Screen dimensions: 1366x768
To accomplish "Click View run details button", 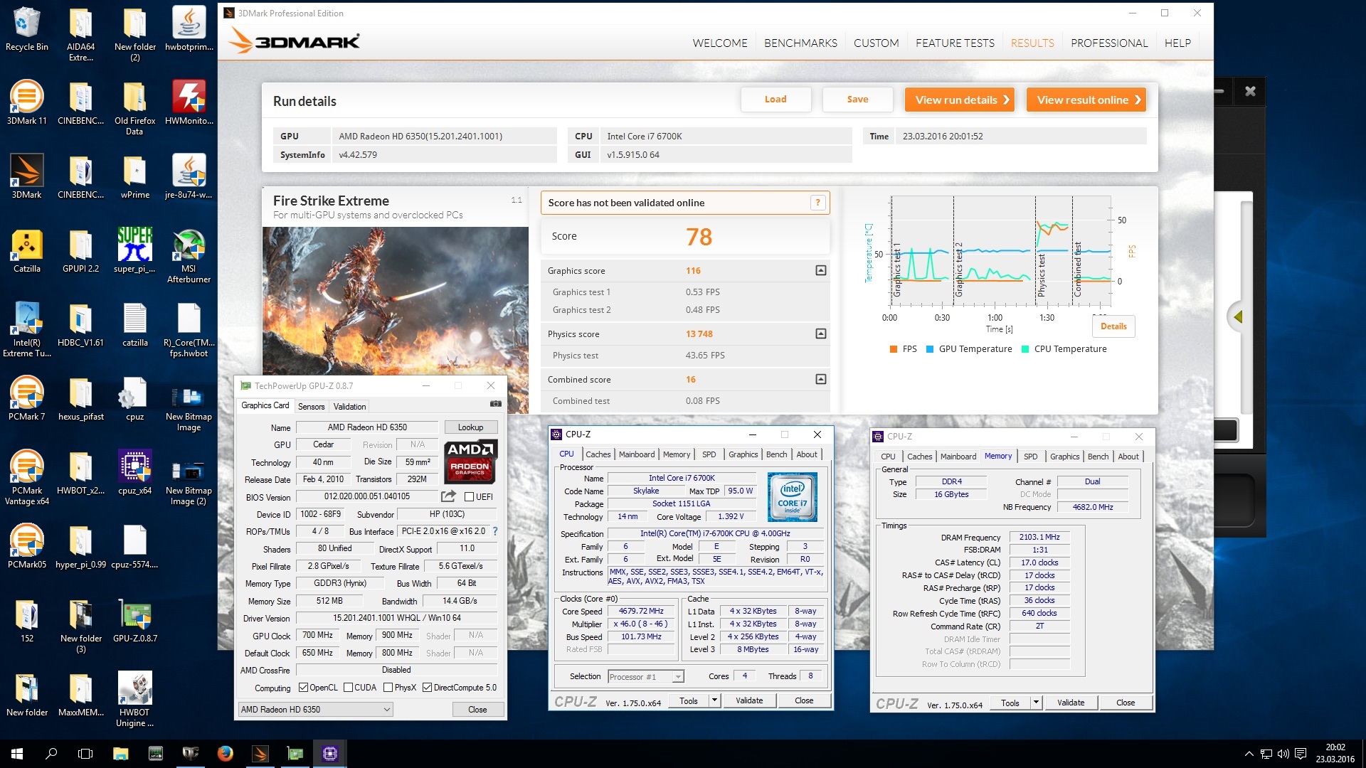I will point(960,100).
